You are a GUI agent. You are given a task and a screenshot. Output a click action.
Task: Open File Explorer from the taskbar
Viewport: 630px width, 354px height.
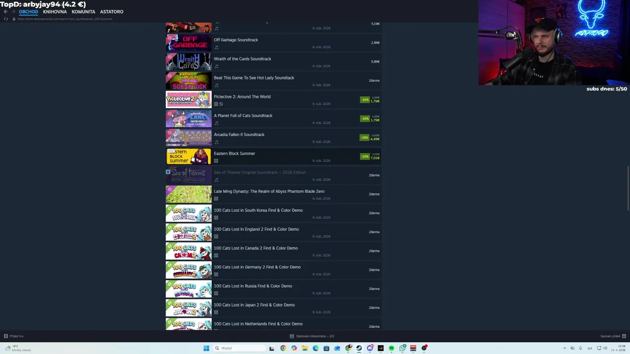[x=305, y=348]
